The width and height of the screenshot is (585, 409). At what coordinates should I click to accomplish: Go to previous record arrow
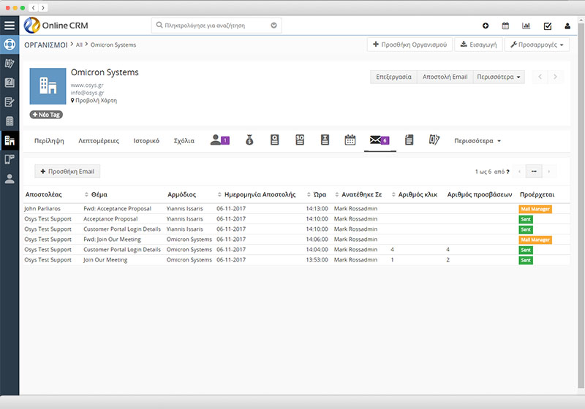coord(540,77)
